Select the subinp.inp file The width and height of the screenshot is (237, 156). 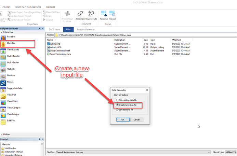click(55, 44)
